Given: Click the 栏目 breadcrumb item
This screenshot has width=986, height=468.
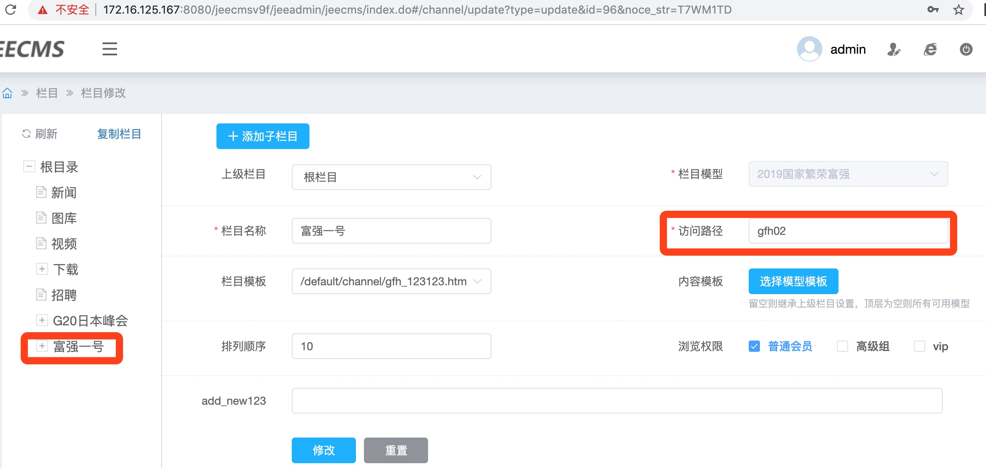Looking at the screenshot, I should click(x=47, y=93).
